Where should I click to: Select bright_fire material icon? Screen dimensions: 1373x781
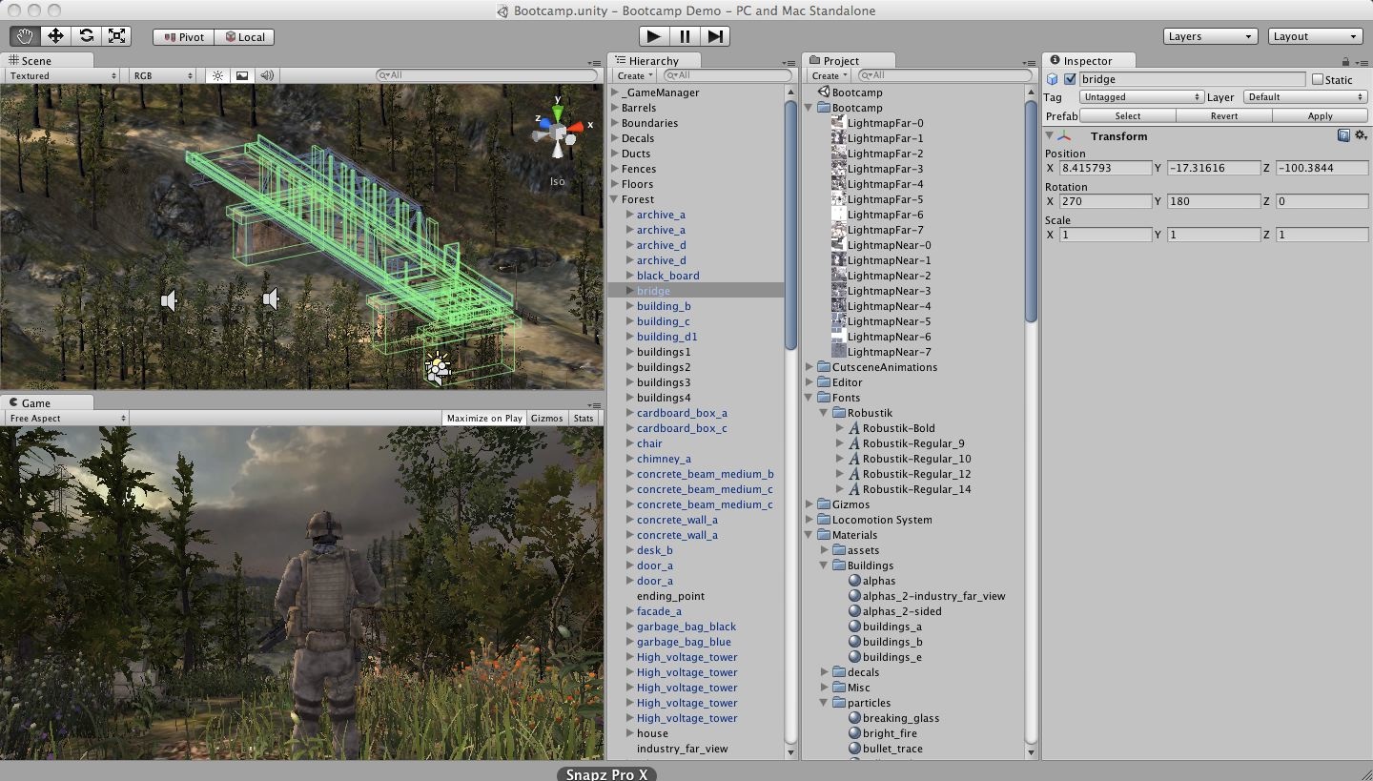(x=855, y=733)
